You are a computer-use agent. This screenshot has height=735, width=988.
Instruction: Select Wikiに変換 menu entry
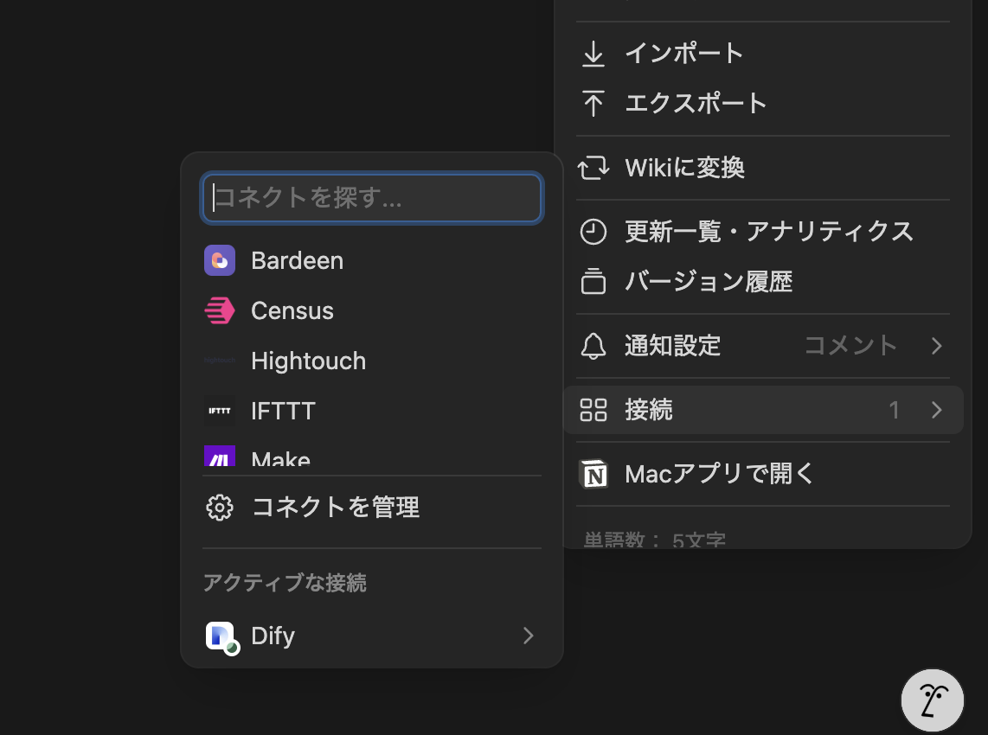[x=763, y=168]
